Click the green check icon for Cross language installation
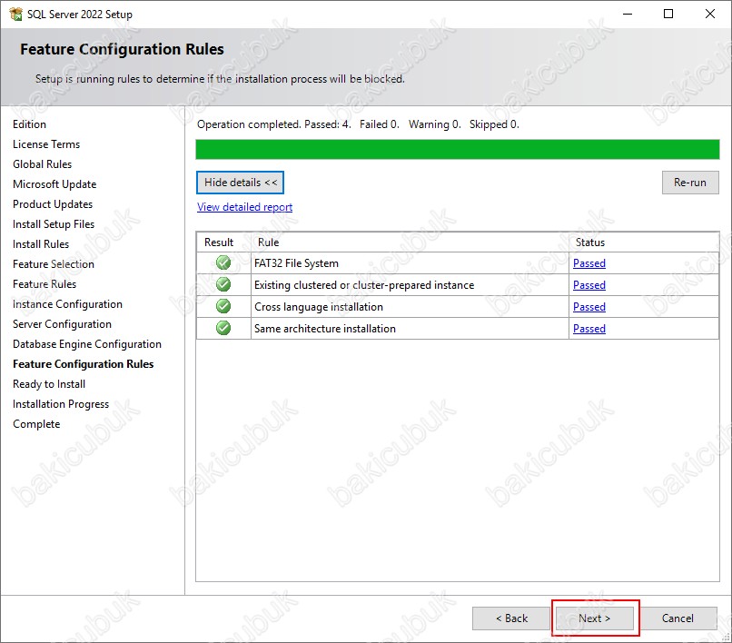 pos(223,306)
